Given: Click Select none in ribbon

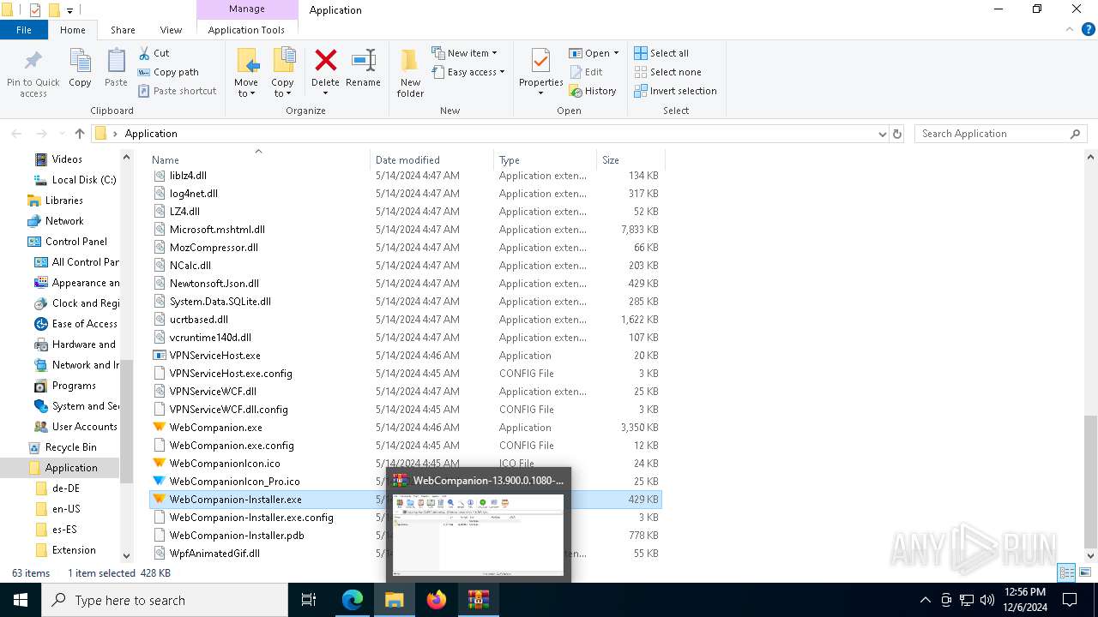Looking at the screenshot, I should [667, 72].
